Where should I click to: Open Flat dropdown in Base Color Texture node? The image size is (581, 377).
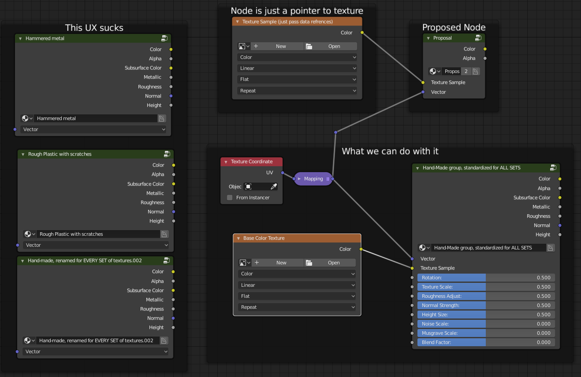pyautogui.click(x=297, y=296)
